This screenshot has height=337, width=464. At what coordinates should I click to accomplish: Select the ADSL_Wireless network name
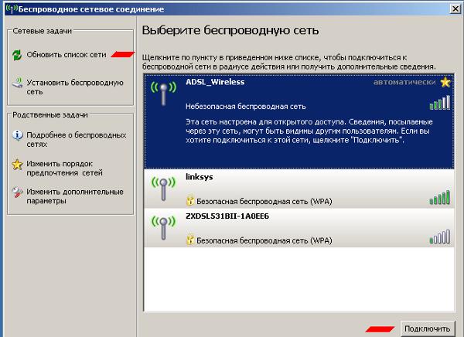[x=215, y=82]
